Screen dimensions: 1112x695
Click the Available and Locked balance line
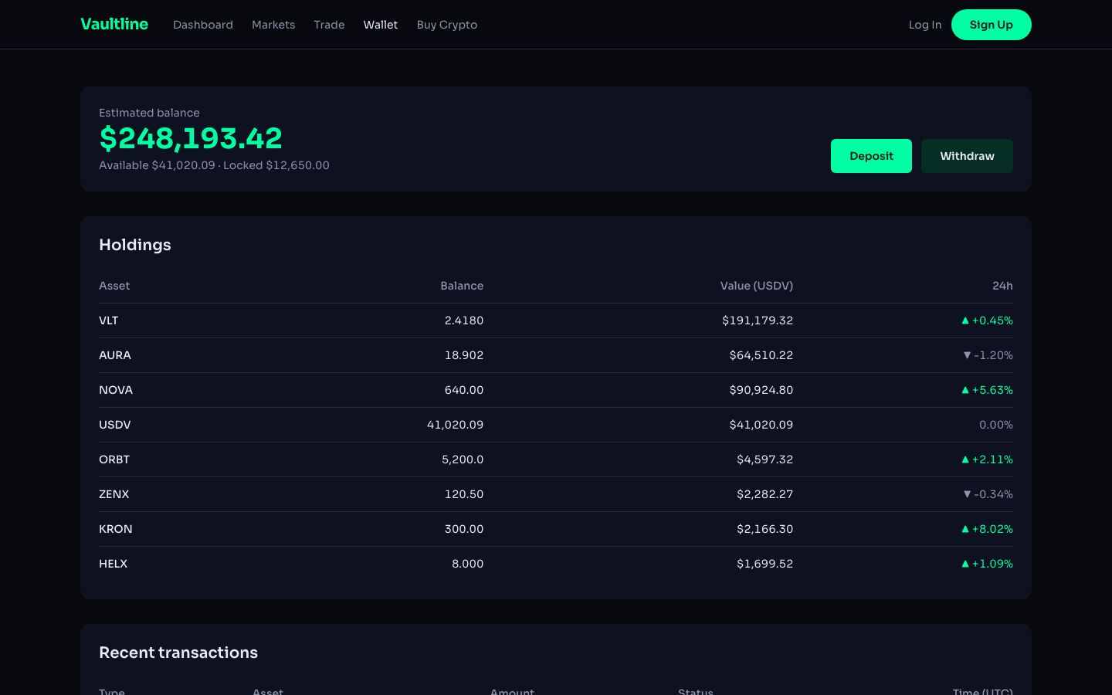coord(214,165)
